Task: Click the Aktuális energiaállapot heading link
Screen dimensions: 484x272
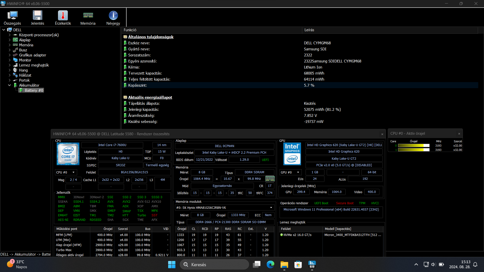Action: point(150,97)
